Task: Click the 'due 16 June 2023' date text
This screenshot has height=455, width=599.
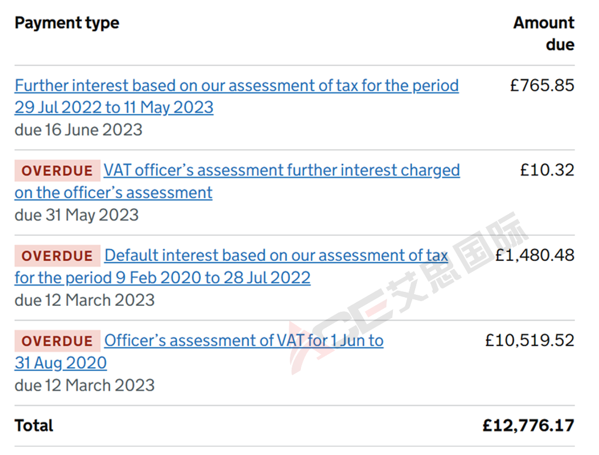Action: click(x=78, y=130)
